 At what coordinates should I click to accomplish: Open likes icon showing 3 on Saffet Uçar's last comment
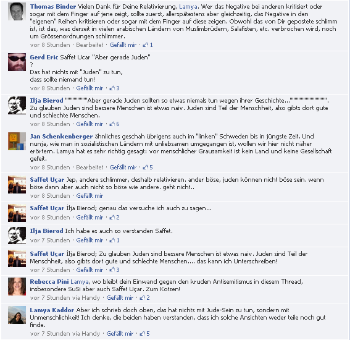click(112, 270)
